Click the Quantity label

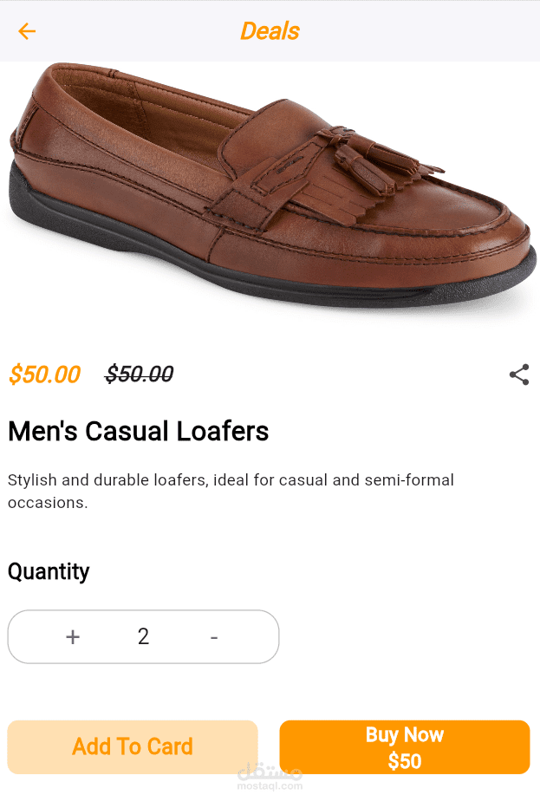[x=49, y=571]
